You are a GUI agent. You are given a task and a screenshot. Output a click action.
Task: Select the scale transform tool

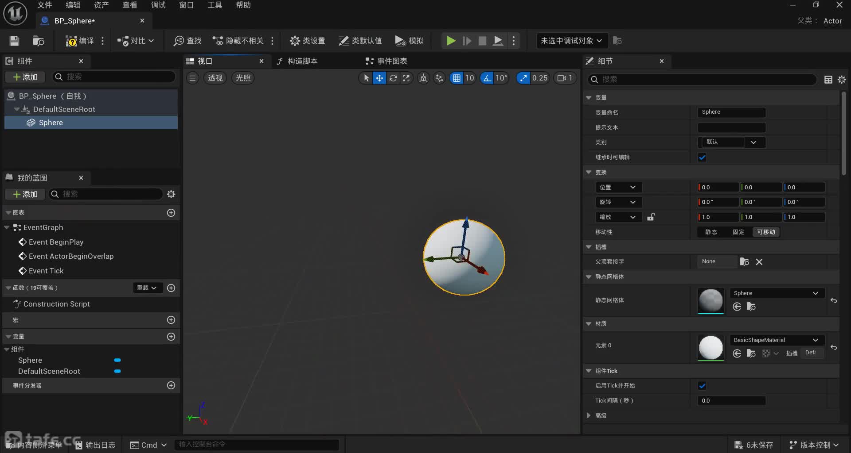[406, 78]
